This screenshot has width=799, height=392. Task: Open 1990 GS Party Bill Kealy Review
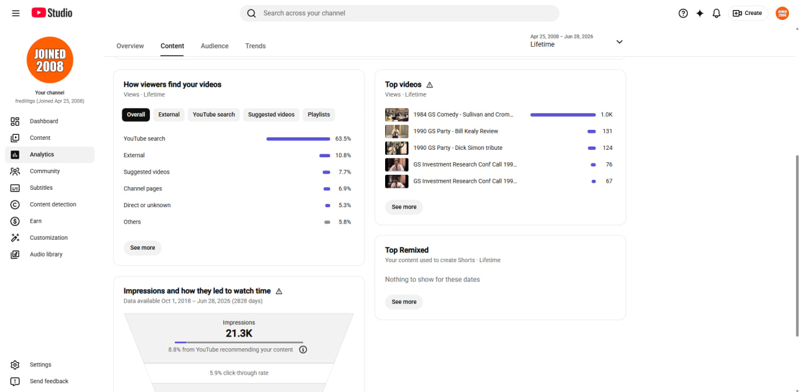click(x=456, y=131)
